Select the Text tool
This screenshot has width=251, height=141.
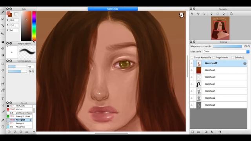(x=3, y=99)
